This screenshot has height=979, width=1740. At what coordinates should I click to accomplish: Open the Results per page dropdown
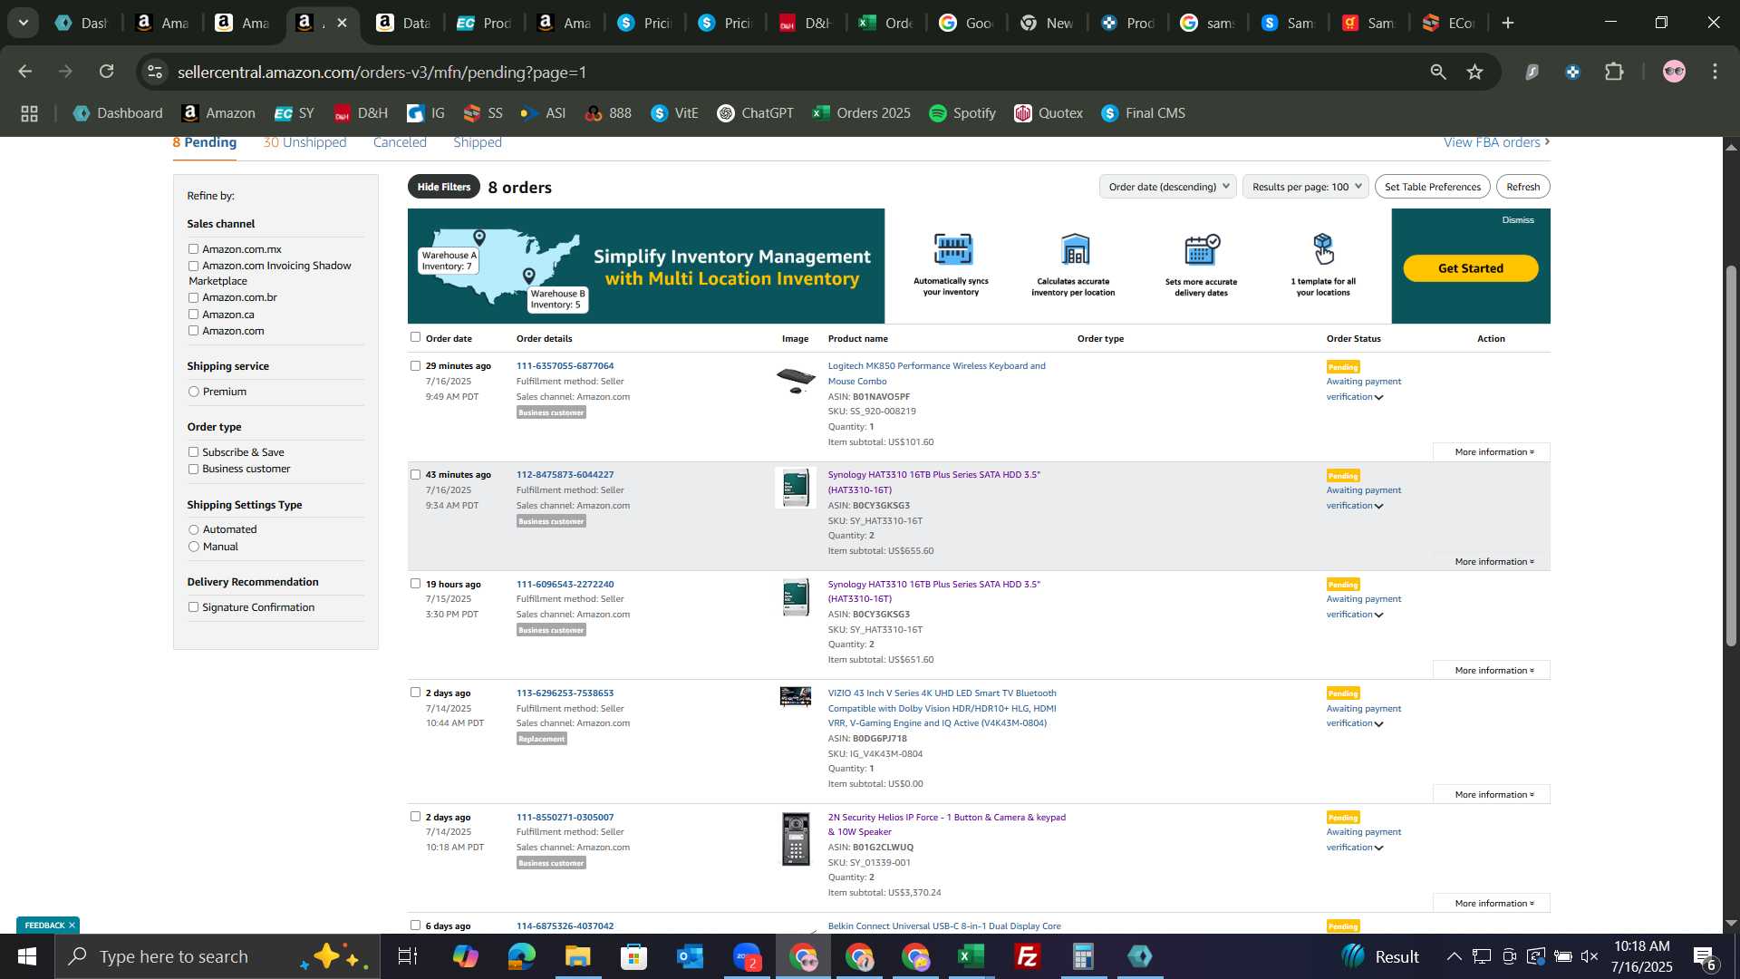[x=1305, y=187]
